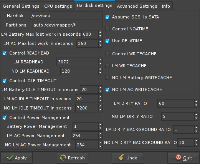
Task: Switch to the Info tab
Action: 166,6
